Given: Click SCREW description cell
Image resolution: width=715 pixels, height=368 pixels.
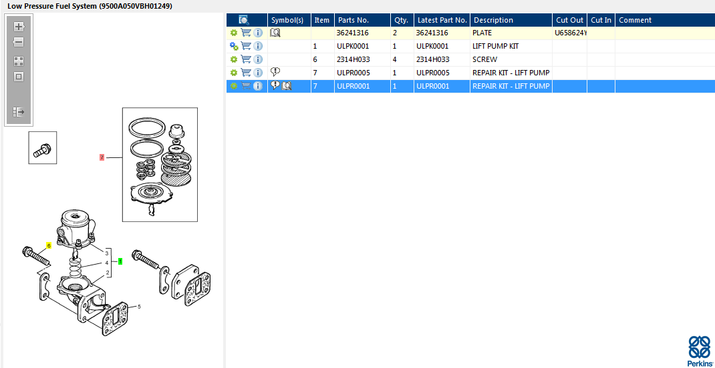Looking at the screenshot, I should pos(511,59).
